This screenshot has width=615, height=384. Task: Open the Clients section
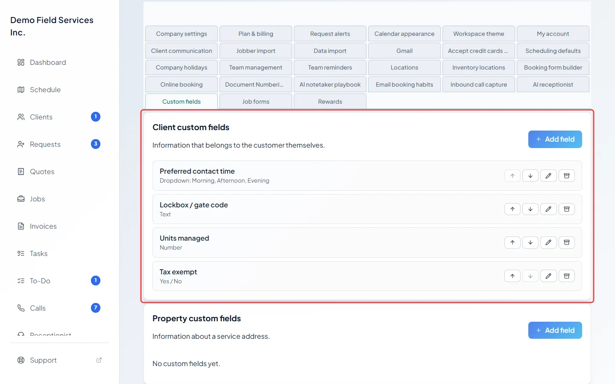(x=60, y=117)
